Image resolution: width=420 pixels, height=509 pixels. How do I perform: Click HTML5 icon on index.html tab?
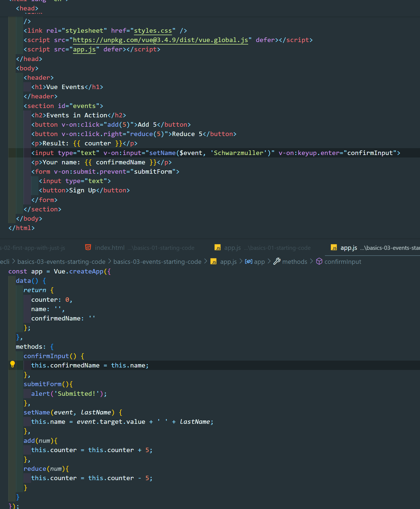pyautogui.click(x=88, y=247)
